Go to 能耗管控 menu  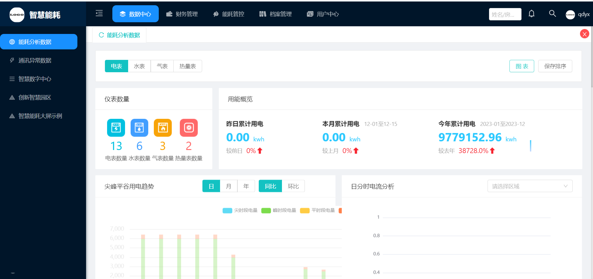pos(229,14)
